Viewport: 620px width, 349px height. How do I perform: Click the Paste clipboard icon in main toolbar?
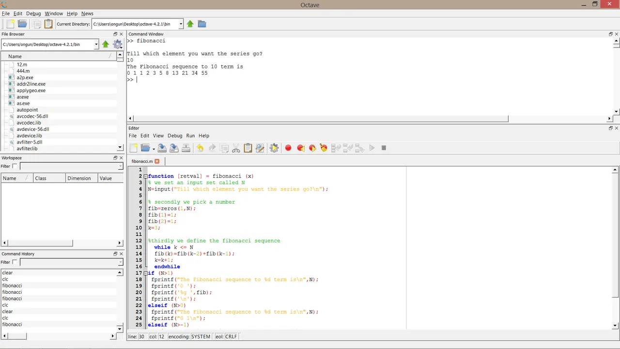pos(48,24)
